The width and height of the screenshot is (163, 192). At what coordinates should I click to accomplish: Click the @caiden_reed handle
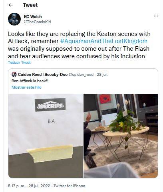(81, 75)
